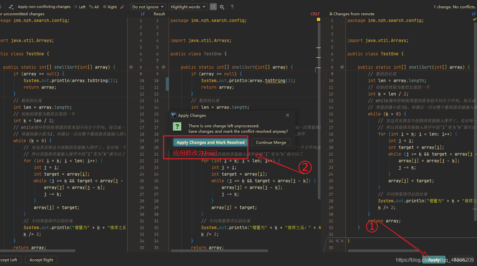This screenshot has height=266, width=477.
Task: Click the horizontal scrollbar of the left pane
Action: point(38,251)
